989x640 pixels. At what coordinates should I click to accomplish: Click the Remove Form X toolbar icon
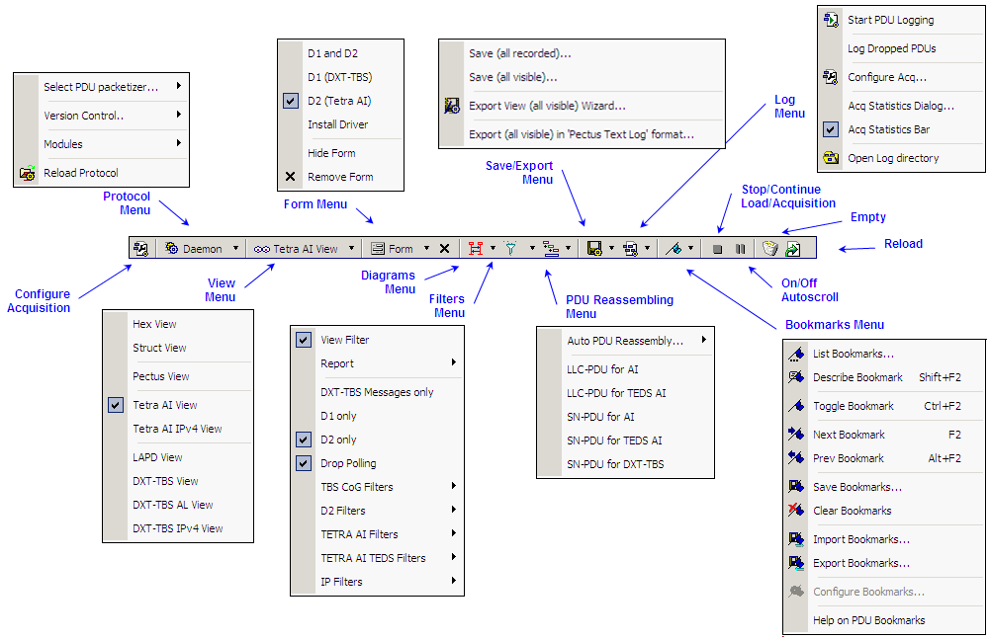[x=444, y=249]
